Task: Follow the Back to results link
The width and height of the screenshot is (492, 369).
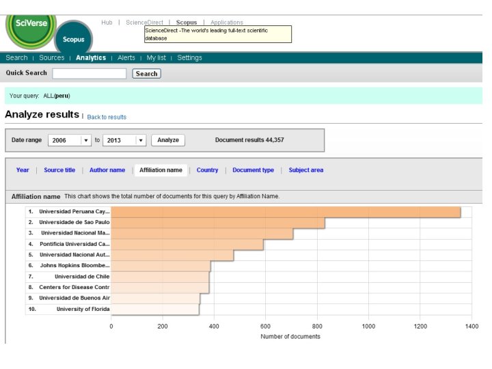Action: [x=107, y=117]
